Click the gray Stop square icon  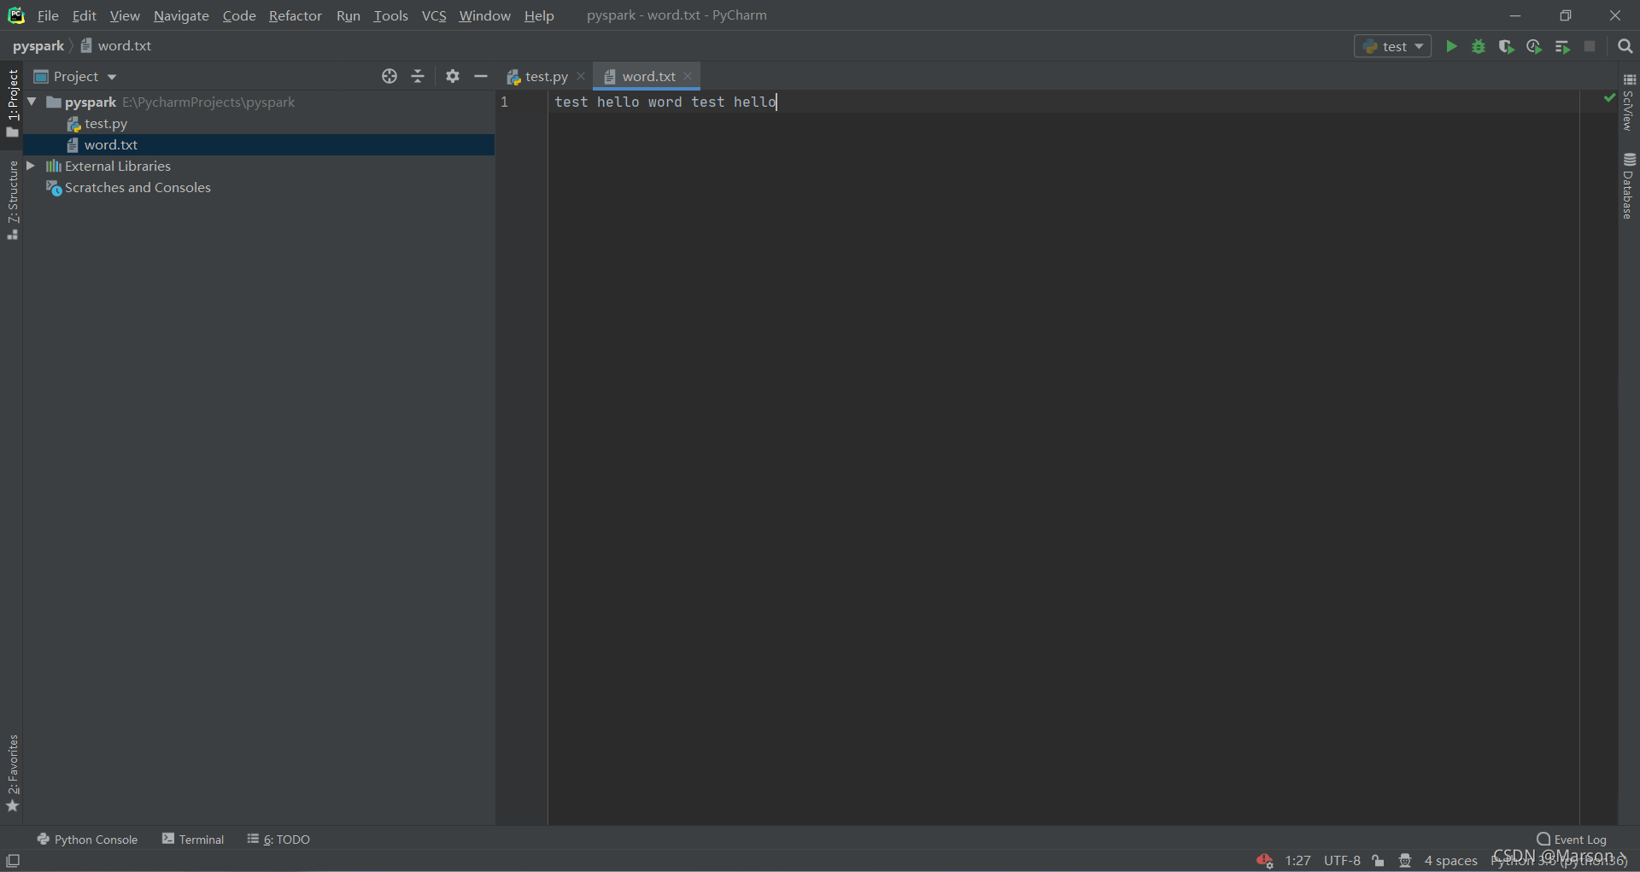pyautogui.click(x=1590, y=46)
